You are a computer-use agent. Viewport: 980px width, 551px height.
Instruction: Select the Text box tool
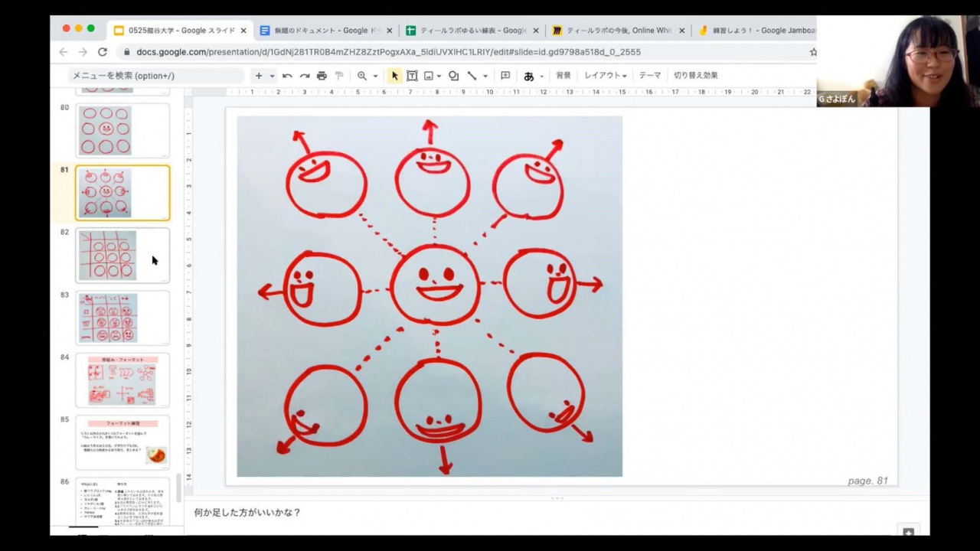click(x=412, y=76)
